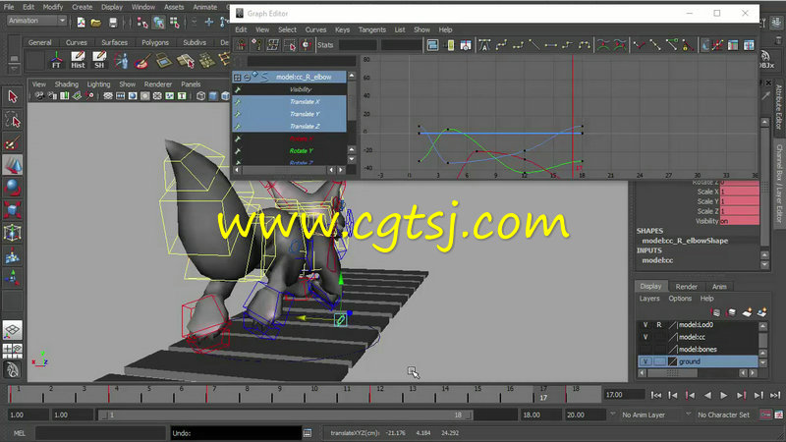Image resolution: width=786 pixels, height=442 pixels.
Task: Activate the Scale tool cube icon
Action: [13, 209]
